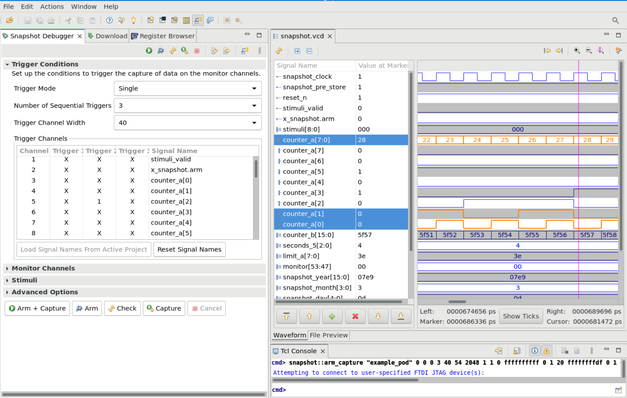This screenshot has height=398, width=627.
Task: Click the waveform horizontal scrollbar thumb
Action: (457, 302)
